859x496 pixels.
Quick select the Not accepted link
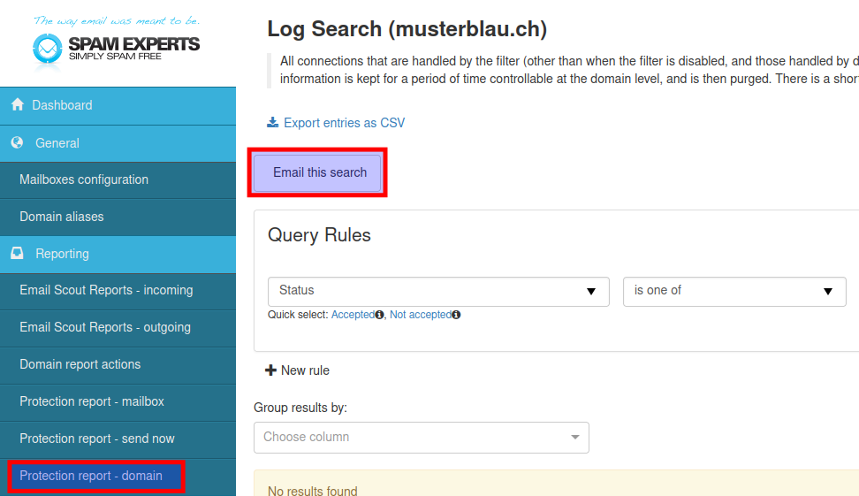[x=420, y=315]
